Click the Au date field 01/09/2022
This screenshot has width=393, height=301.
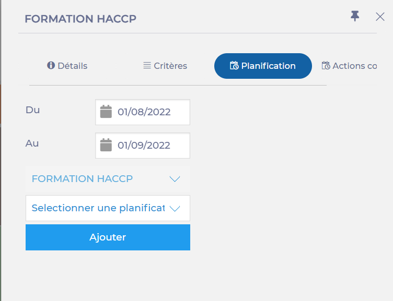point(144,146)
